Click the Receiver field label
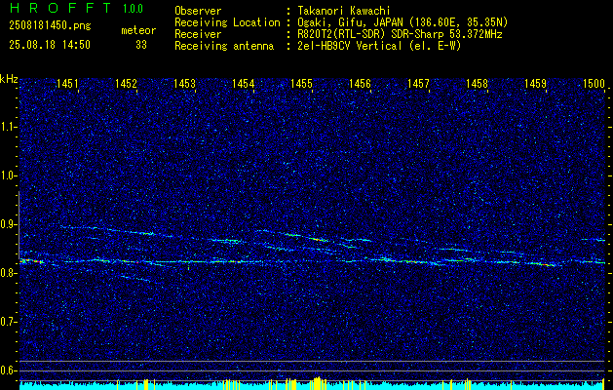Image resolution: width=613 pixels, height=390 pixels. point(198,34)
